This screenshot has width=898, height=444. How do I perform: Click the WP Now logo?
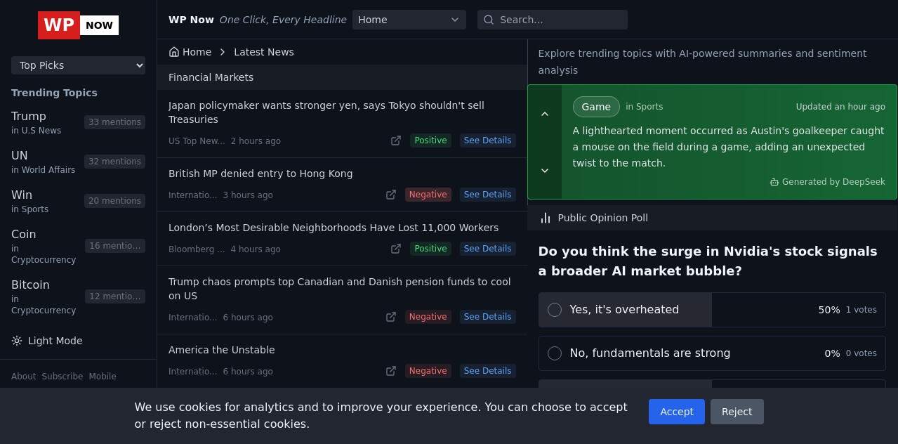click(77, 25)
